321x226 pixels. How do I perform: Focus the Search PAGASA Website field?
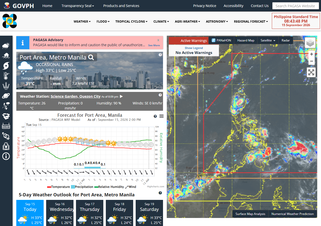click(296, 6)
